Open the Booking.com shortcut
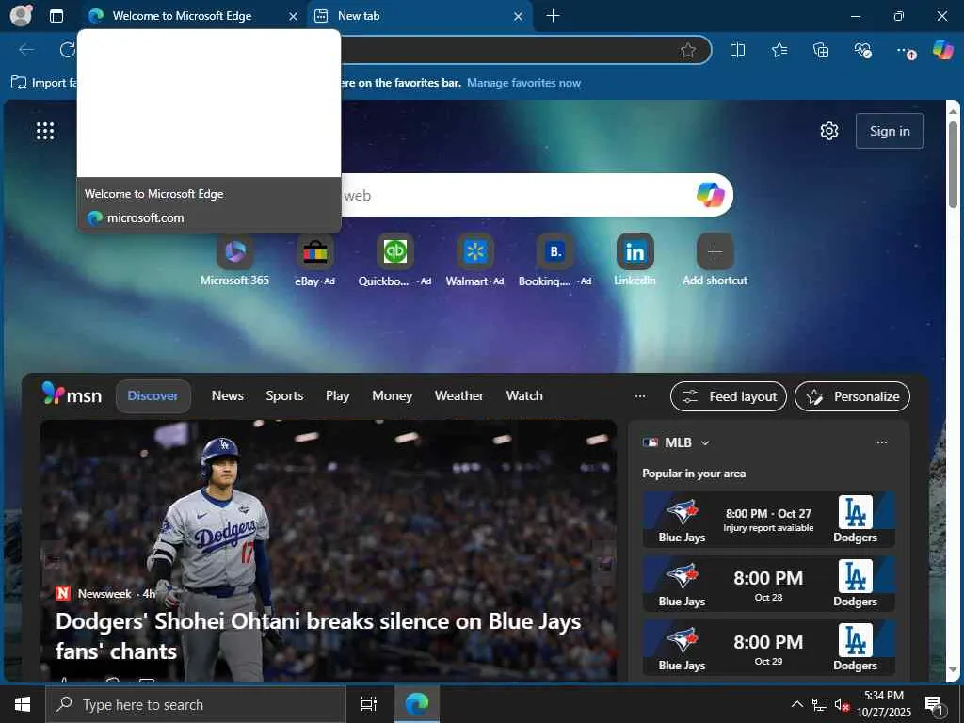Viewport: 964px width, 723px height. point(554,260)
